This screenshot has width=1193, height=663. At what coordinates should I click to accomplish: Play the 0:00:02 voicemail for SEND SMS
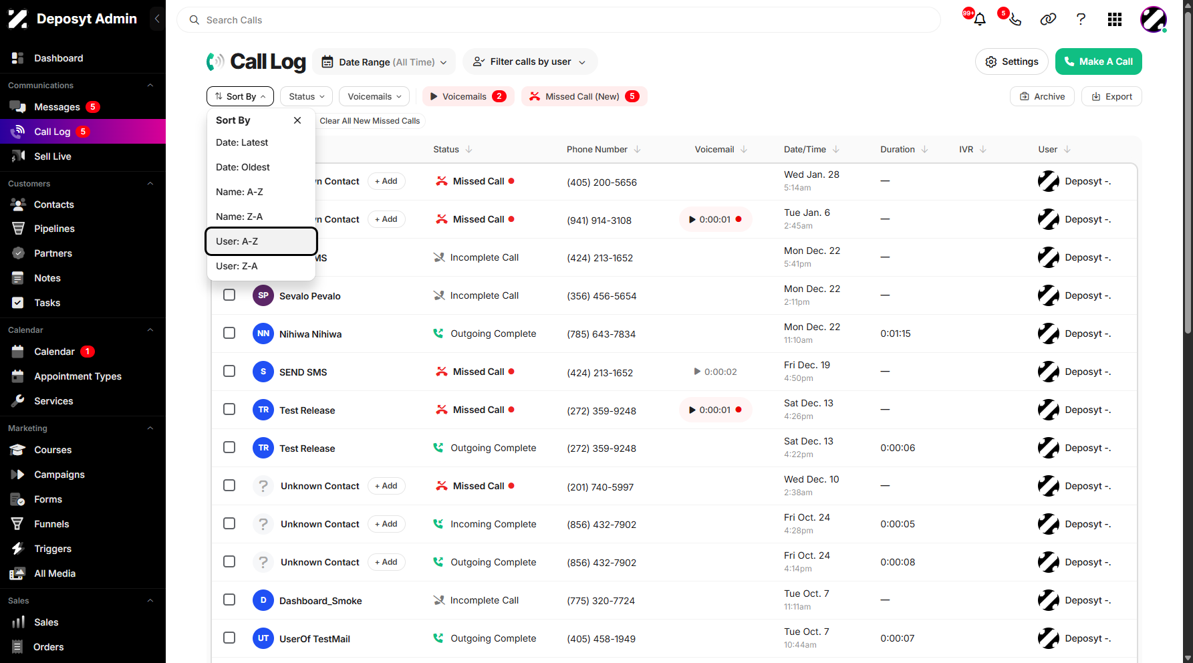tap(716, 372)
